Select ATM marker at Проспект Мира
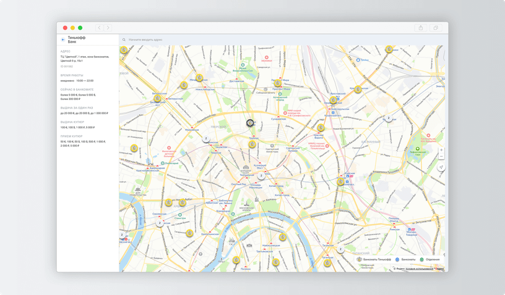Image resolution: width=505 pixels, height=295 pixels. pyautogui.click(x=278, y=83)
